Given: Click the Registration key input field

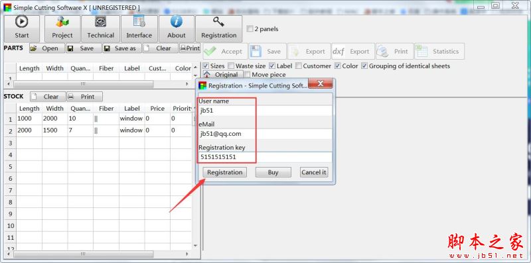Looking at the screenshot, I should [265, 157].
